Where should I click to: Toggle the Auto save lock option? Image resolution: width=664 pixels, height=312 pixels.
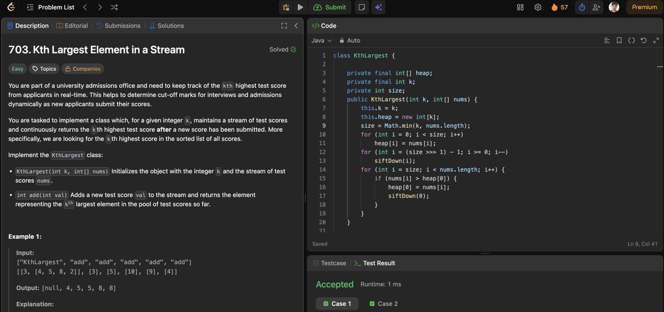(350, 40)
